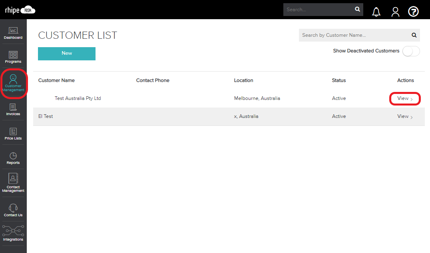430x253 pixels.
Task: Toggle Show Deactivated Customers switch
Action: click(411, 51)
